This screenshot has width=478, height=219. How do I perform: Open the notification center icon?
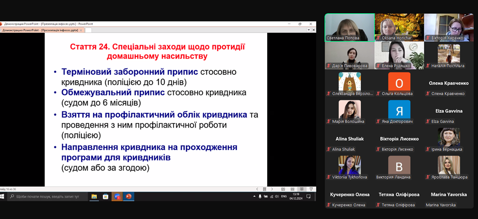point(309,197)
